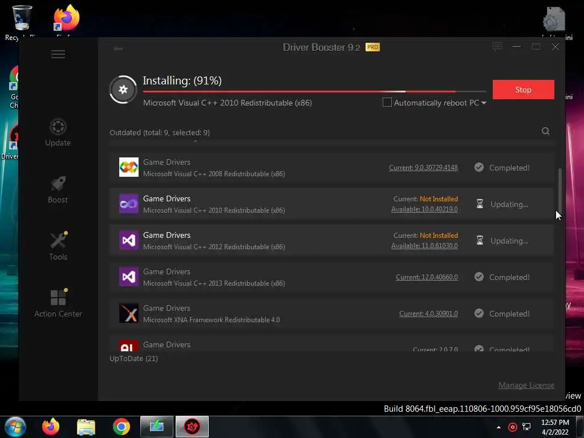Click the Completed checkmark for Visual C++ 2013
The height and width of the screenshot is (438, 584).
click(x=479, y=277)
